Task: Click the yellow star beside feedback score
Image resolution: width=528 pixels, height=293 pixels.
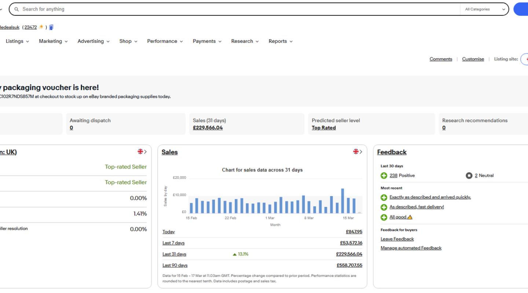Action: point(41,27)
